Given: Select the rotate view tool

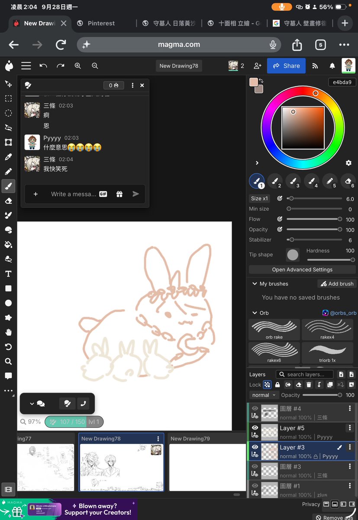Looking at the screenshot, I should tap(8, 347).
